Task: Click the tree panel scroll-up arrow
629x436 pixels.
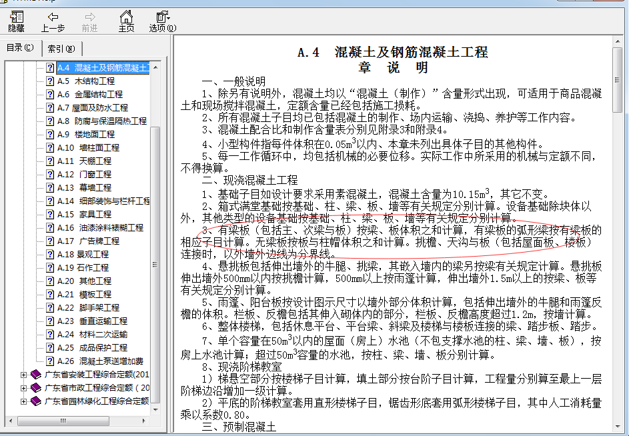Action: coord(155,67)
